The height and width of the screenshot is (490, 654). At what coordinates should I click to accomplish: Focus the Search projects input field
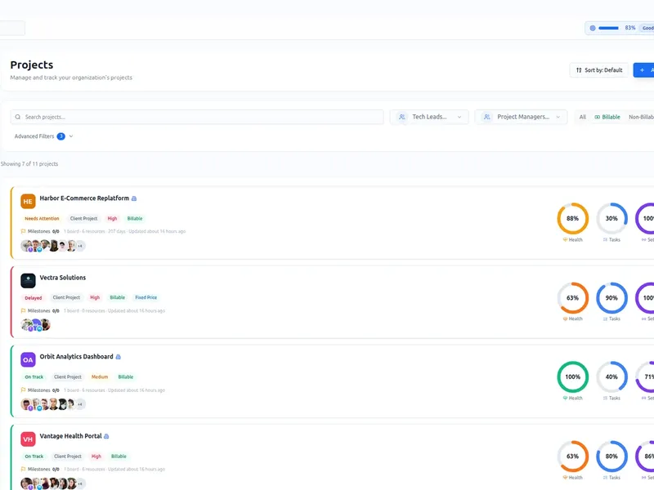197,117
